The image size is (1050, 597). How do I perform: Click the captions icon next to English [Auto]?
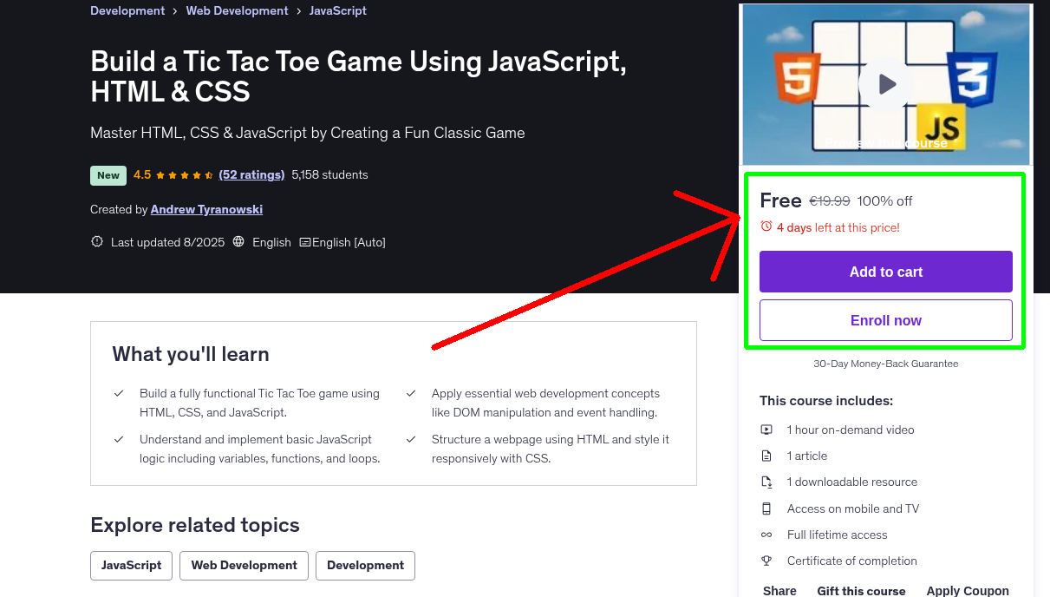click(x=307, y=242)
